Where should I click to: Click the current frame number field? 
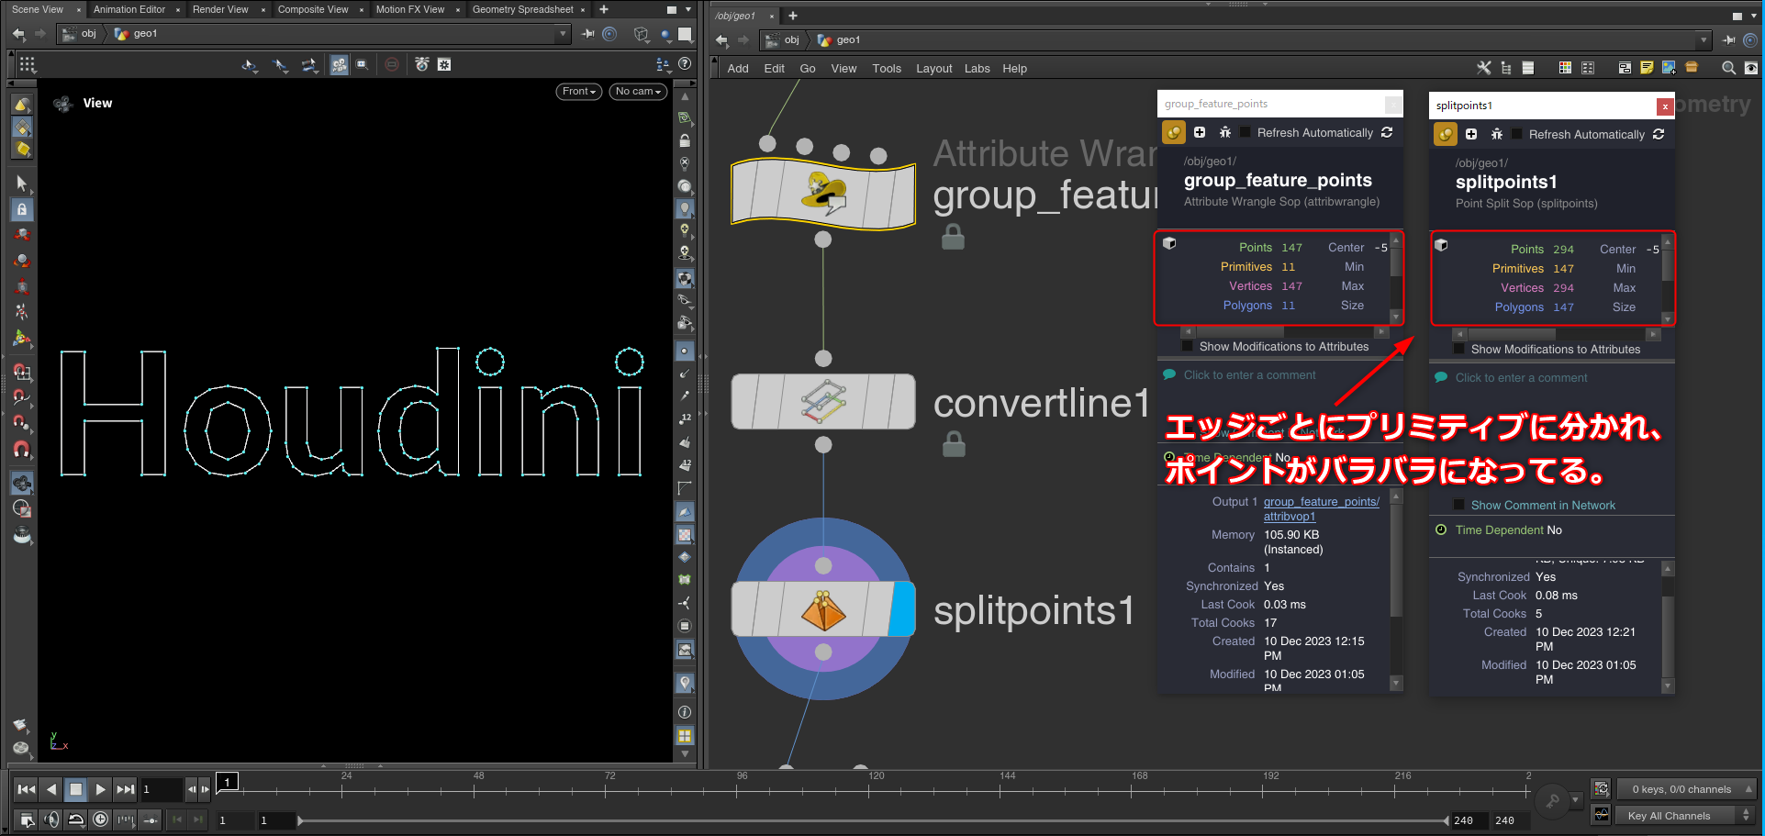tap(162, 789)
